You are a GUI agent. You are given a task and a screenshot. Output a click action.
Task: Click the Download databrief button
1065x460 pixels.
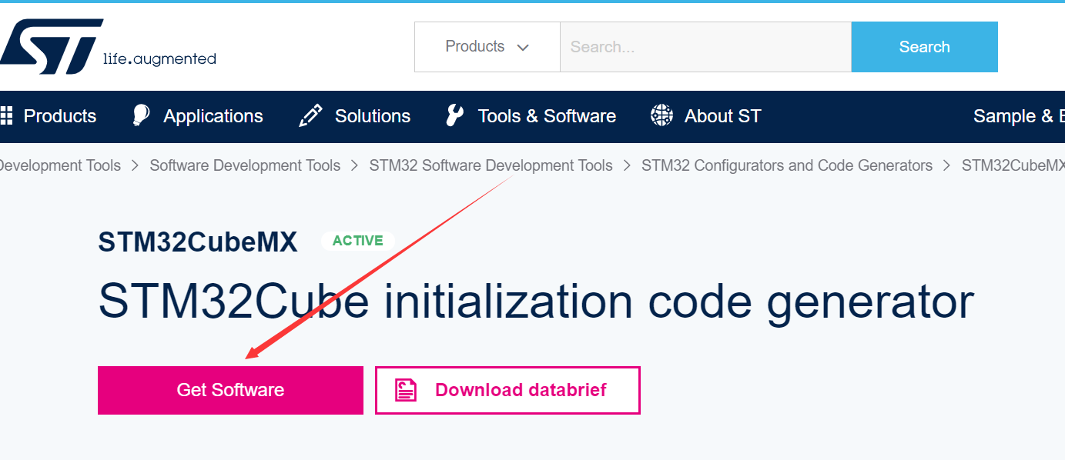[x=507, y=390]
